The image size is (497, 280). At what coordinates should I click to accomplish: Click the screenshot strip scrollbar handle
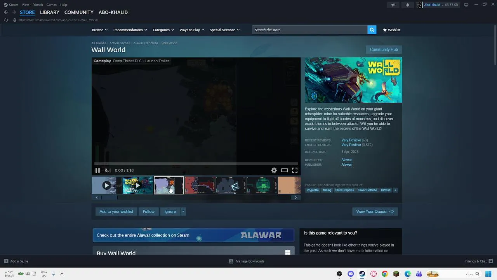(109, 198)
